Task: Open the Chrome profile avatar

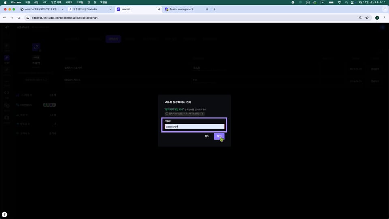Action: [377, 18]
